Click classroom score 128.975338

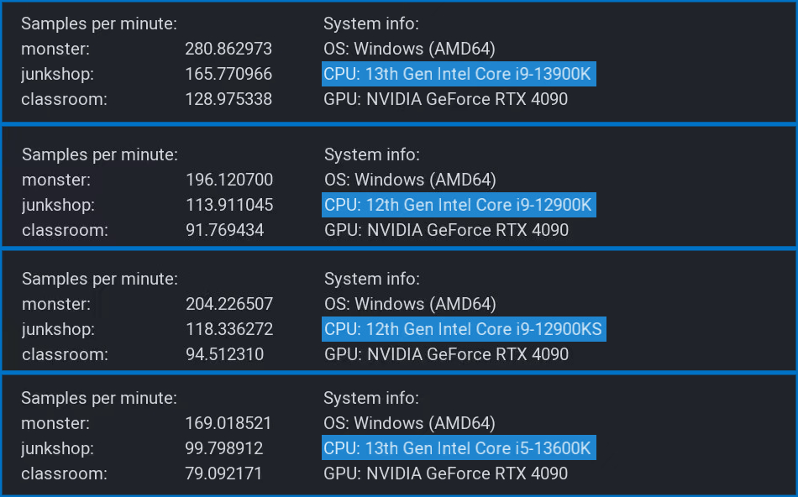pos(228,99)
